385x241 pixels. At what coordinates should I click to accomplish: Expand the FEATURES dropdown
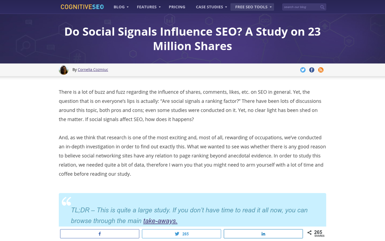tap(149, 7)
